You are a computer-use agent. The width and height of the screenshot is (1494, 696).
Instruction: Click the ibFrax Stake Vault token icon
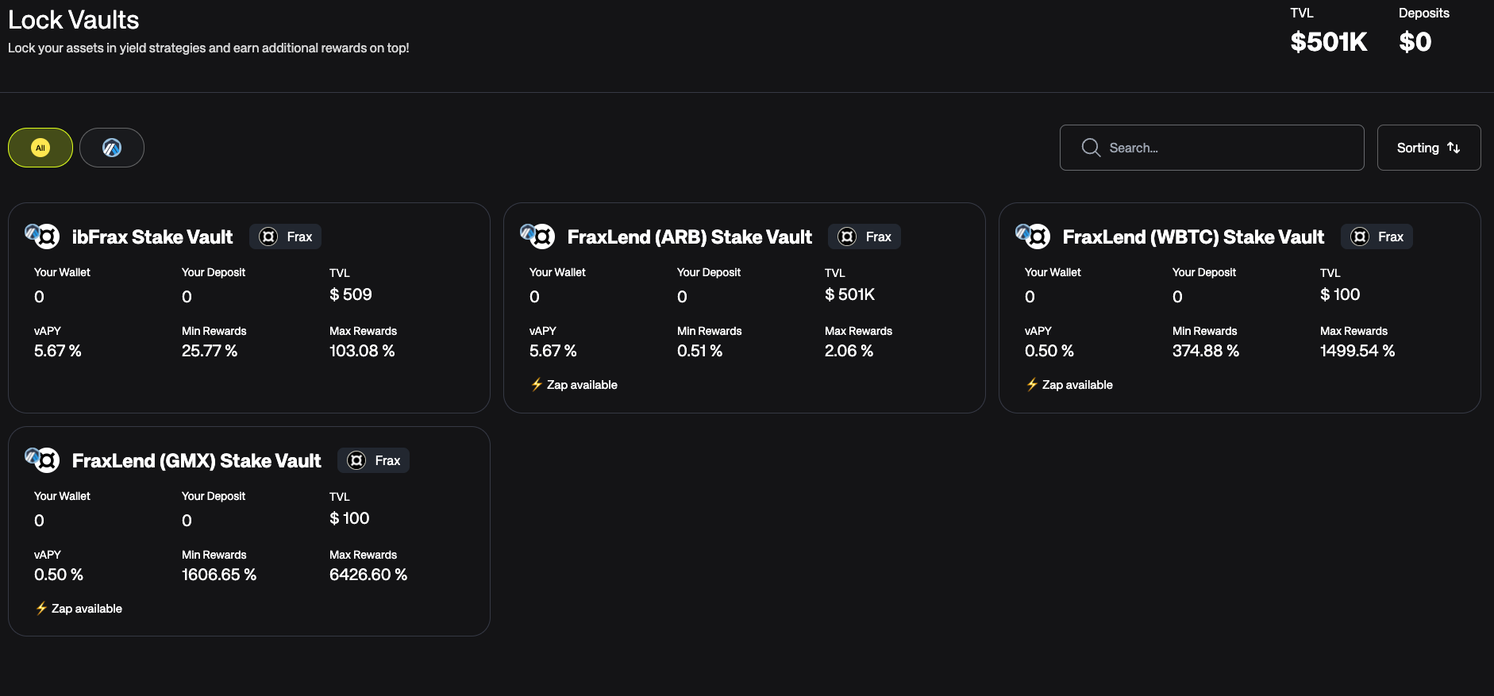pos(43,236)
